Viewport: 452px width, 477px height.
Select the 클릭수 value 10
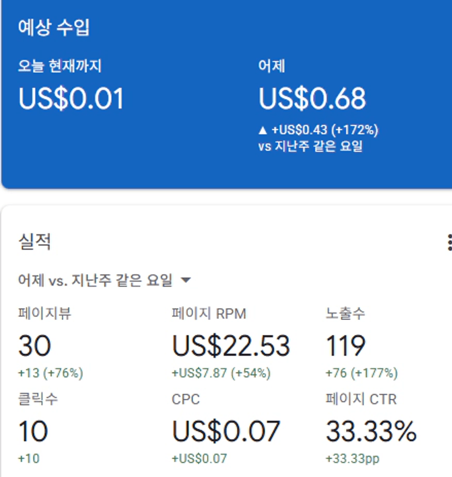tap(33, 431)
